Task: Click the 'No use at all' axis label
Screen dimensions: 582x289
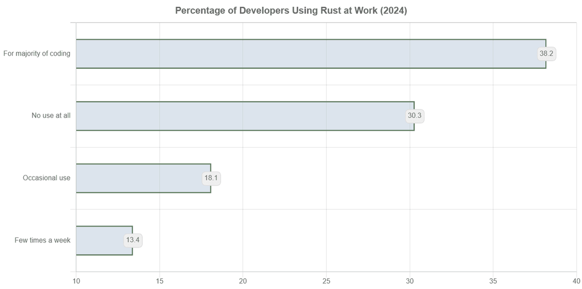Action: click(x=51, y=116)
